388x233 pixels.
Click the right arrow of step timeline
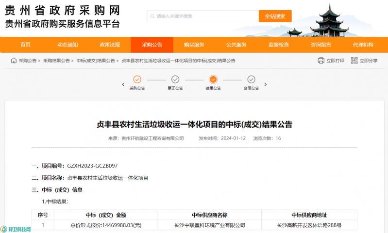pyautogui.click(x=265, y=84)
